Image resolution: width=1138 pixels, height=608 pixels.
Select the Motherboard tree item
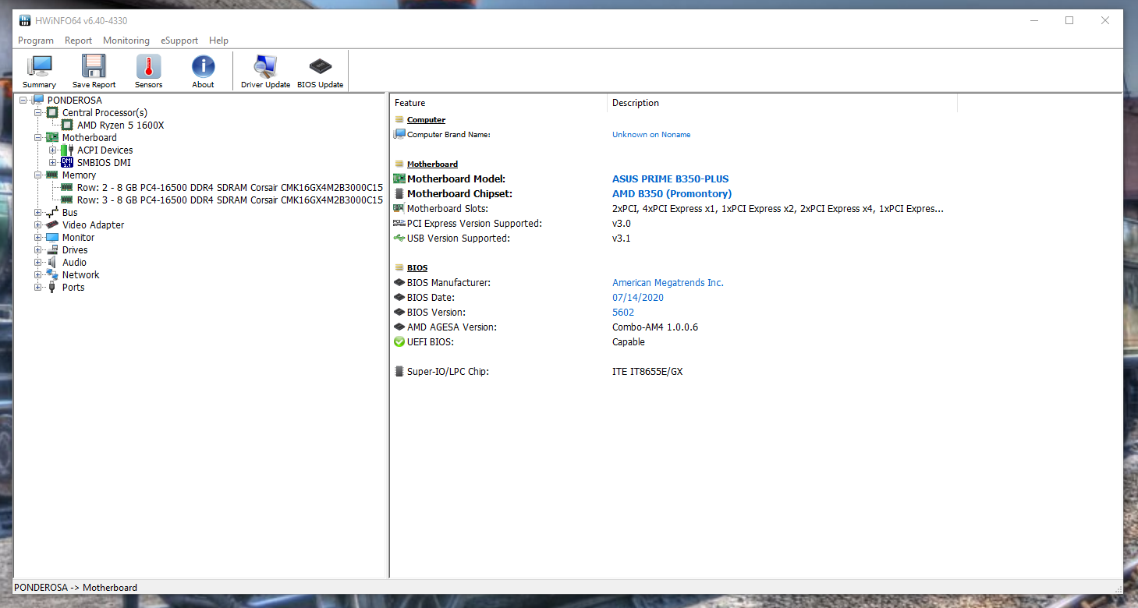pyautogui.click(x=89, y=138)
